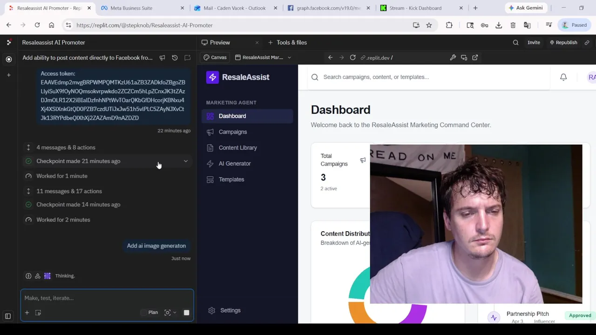Toggle the sidebar panel icon at bottom-left
Screen dimensions: 596x335
8,316
